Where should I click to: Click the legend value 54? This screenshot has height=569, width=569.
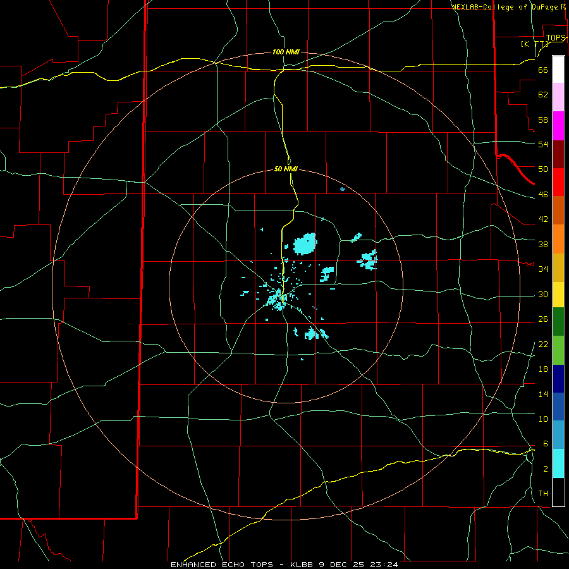click(543, 144)
